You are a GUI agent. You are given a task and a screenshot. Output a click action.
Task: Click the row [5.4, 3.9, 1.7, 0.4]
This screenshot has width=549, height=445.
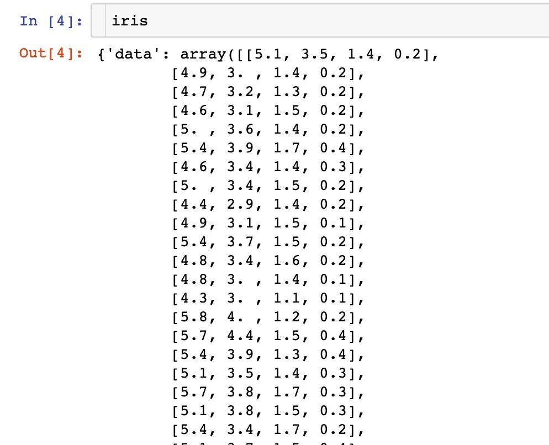[268, 148]
